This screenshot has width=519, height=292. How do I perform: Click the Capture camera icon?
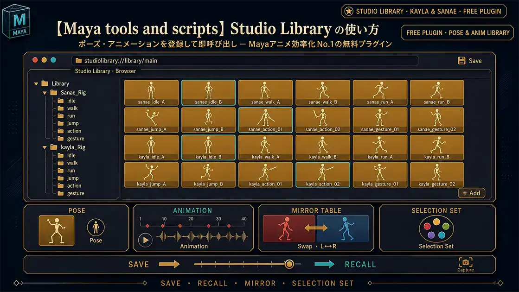coord(465,262)
